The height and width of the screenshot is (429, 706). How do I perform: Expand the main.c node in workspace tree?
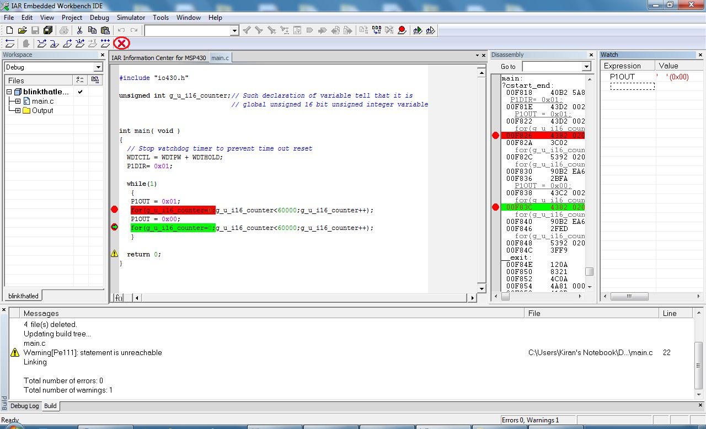[x=18, y=101]
